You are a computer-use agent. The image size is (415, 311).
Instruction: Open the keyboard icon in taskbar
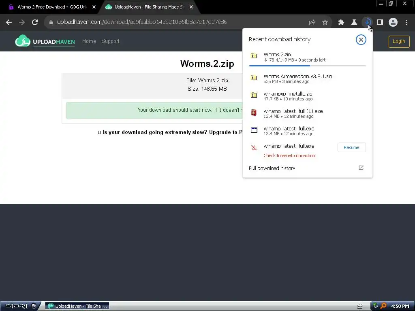(360, 306)
